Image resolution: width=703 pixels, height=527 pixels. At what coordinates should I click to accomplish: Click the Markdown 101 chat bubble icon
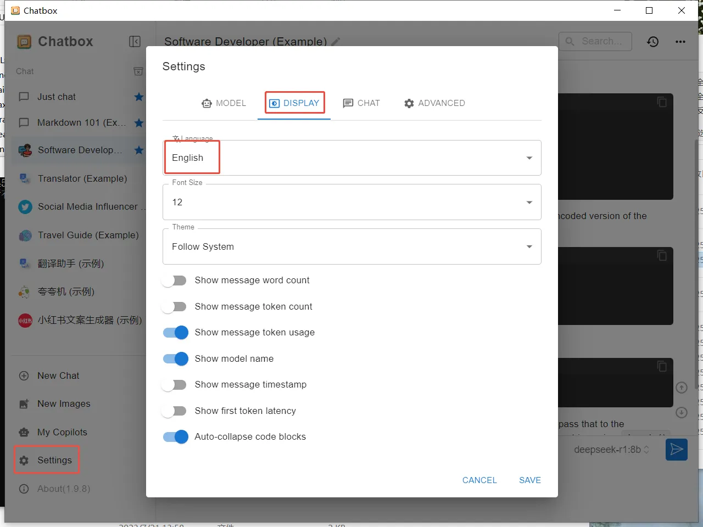coord(24,122)
